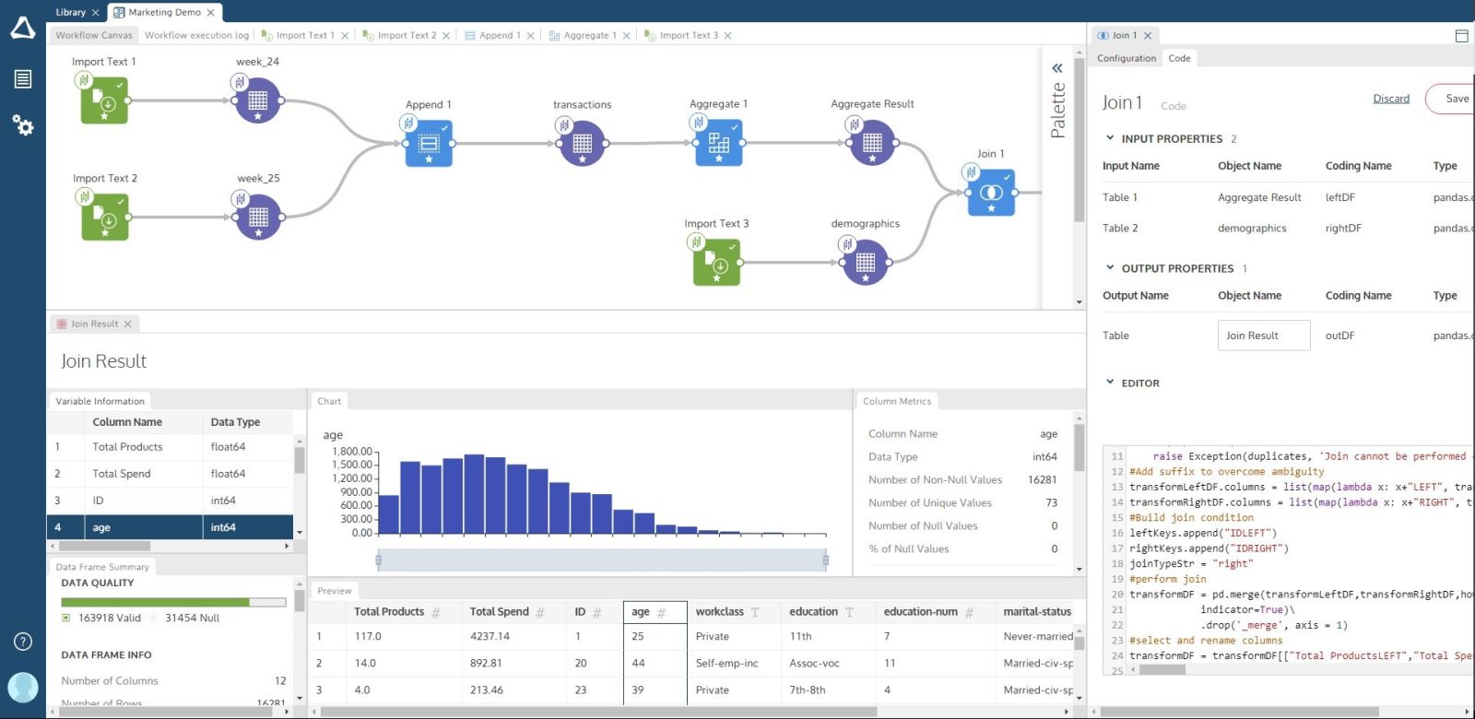Maximize the Join 1 panel with window icon
1475x719 pixels.
click(1461, 36)
